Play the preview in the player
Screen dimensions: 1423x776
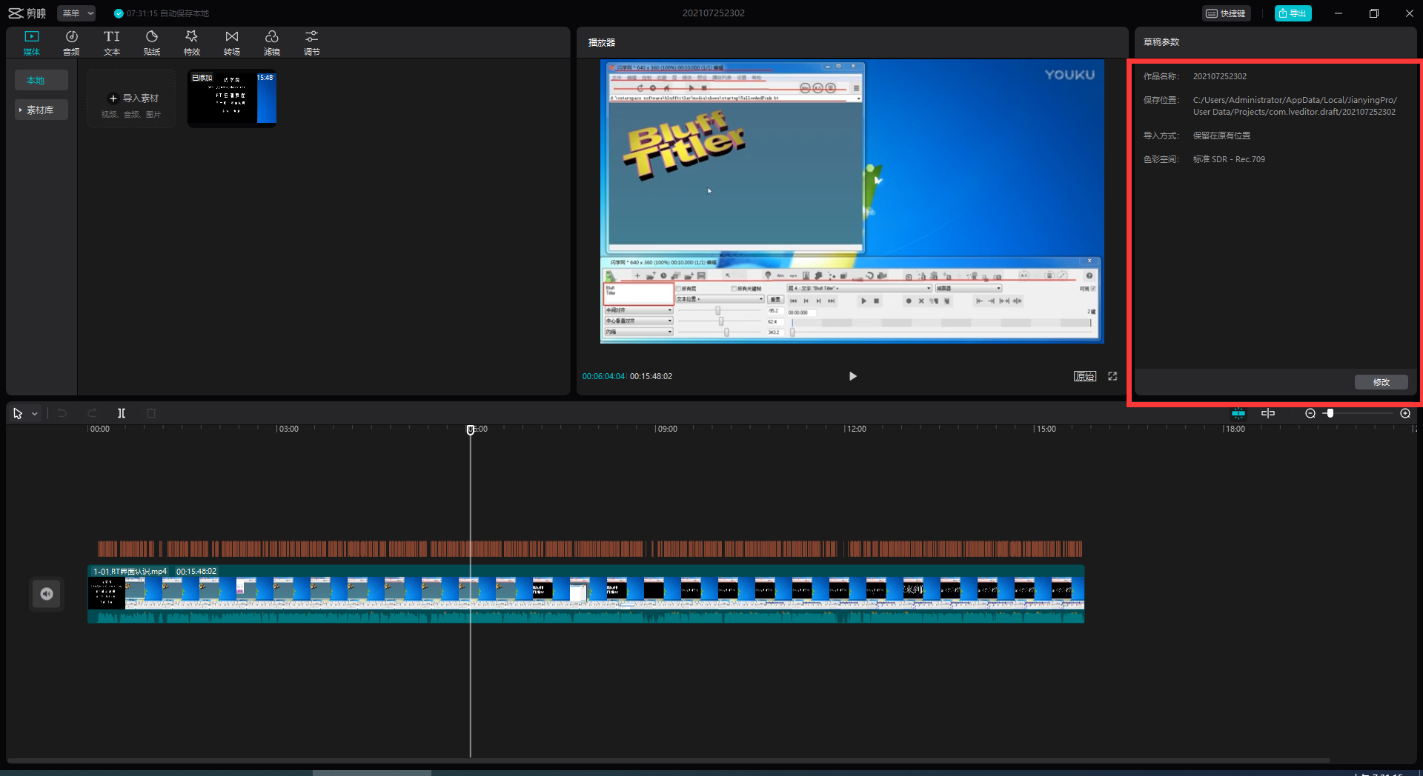[852, 376]
